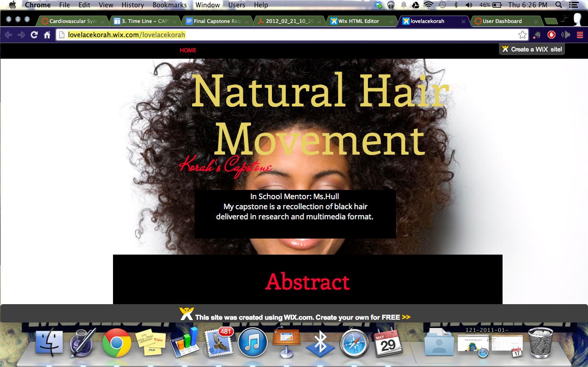
Task: Click the Create a WiX site button
Action: [x=532, y=49]
